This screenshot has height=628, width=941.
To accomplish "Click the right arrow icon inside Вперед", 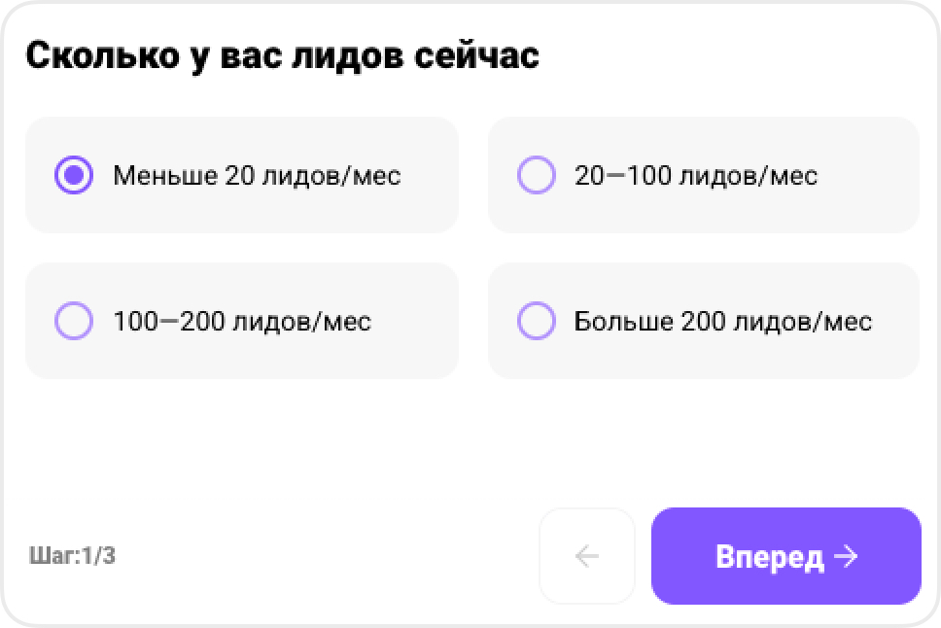I will (846, 556).
